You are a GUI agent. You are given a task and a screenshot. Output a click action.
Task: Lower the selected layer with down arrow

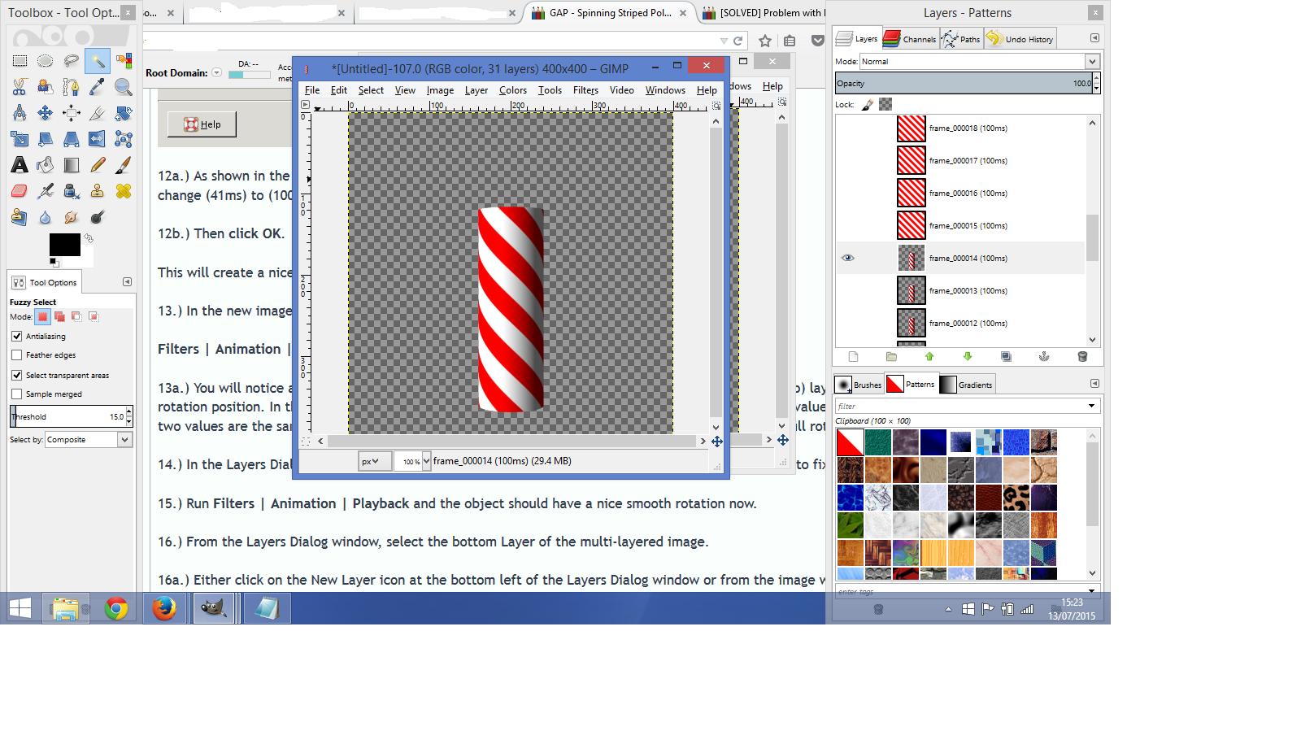[968, 356]
